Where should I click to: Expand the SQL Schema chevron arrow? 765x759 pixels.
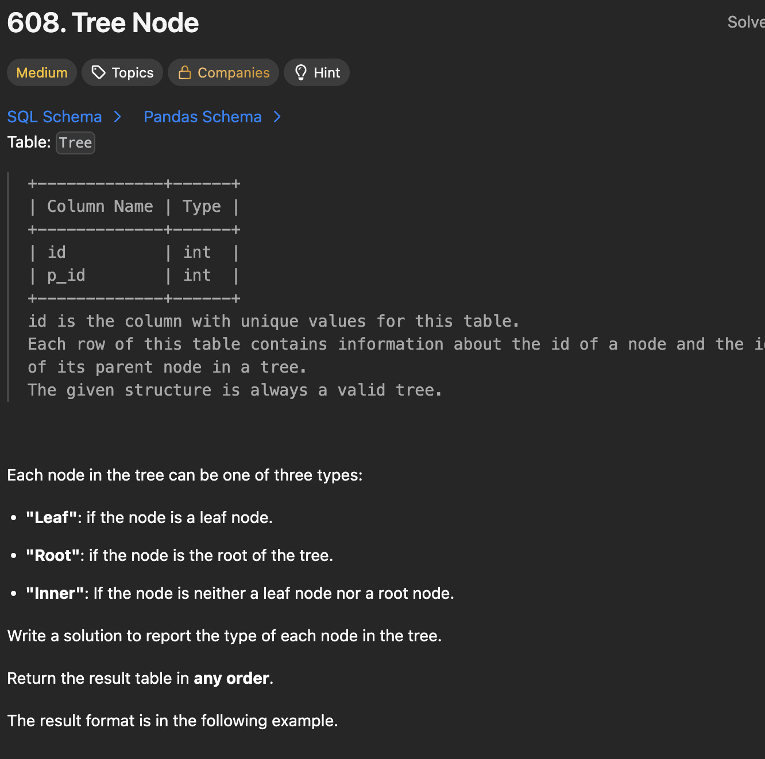(118, 117)
